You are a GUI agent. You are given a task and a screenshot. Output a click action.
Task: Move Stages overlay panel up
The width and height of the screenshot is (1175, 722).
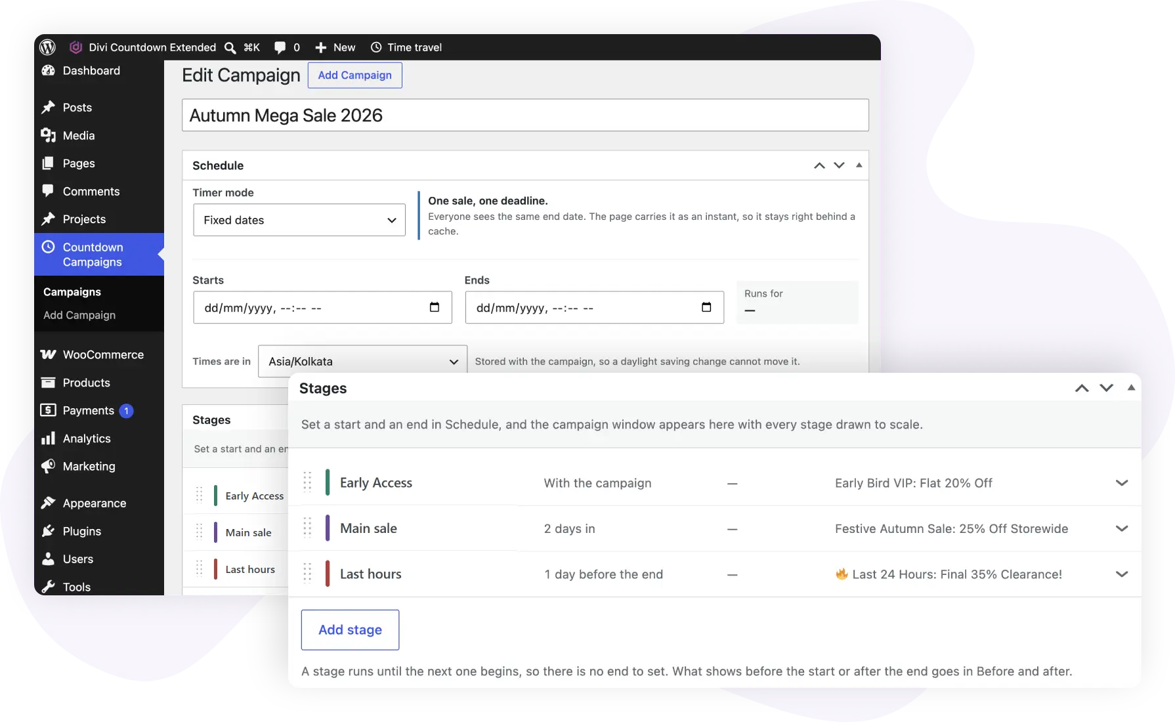[1082, 388]
